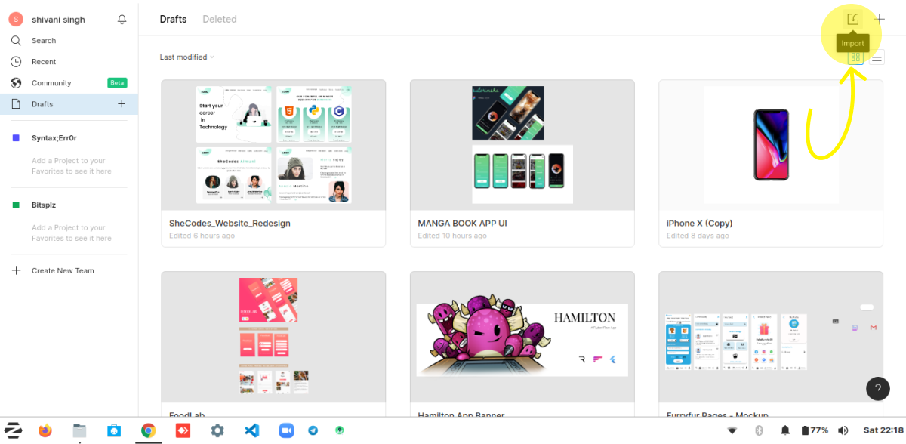Screen dimensions: 906x444
Task: Open Hamilton App Banner thumbnail
Action: click(522, 337)
